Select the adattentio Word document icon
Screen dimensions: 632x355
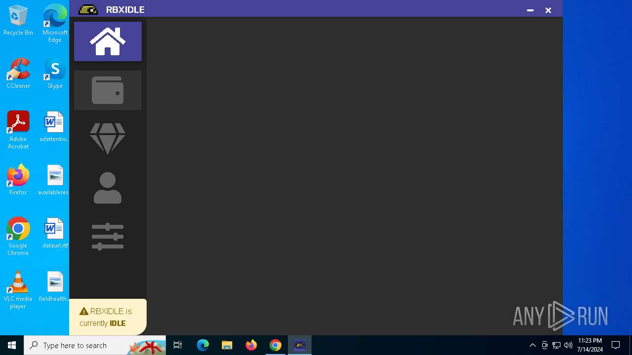pyautogui.click(x=54, y=127)
